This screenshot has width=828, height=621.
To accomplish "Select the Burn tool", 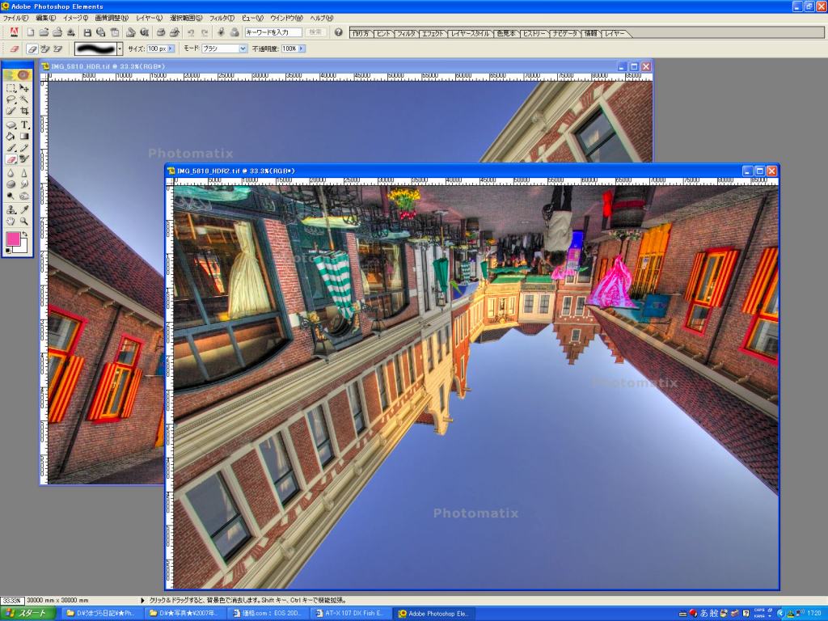I will point(24,196).
